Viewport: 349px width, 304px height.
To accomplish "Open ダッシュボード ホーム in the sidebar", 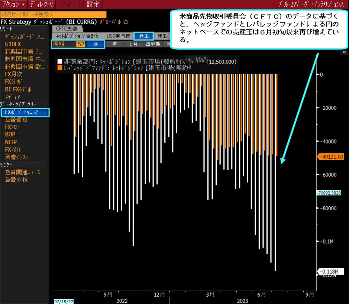I will (24, 37).
